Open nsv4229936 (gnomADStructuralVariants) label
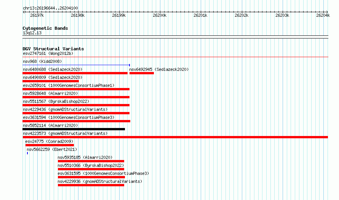The image size is (339, 200). (100, 181)
